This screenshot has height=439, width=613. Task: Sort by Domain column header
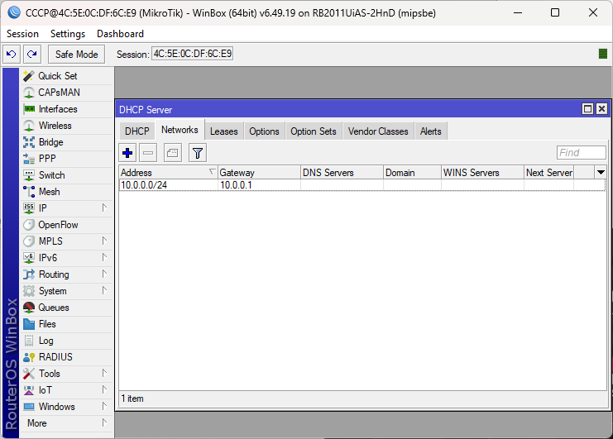412,172
